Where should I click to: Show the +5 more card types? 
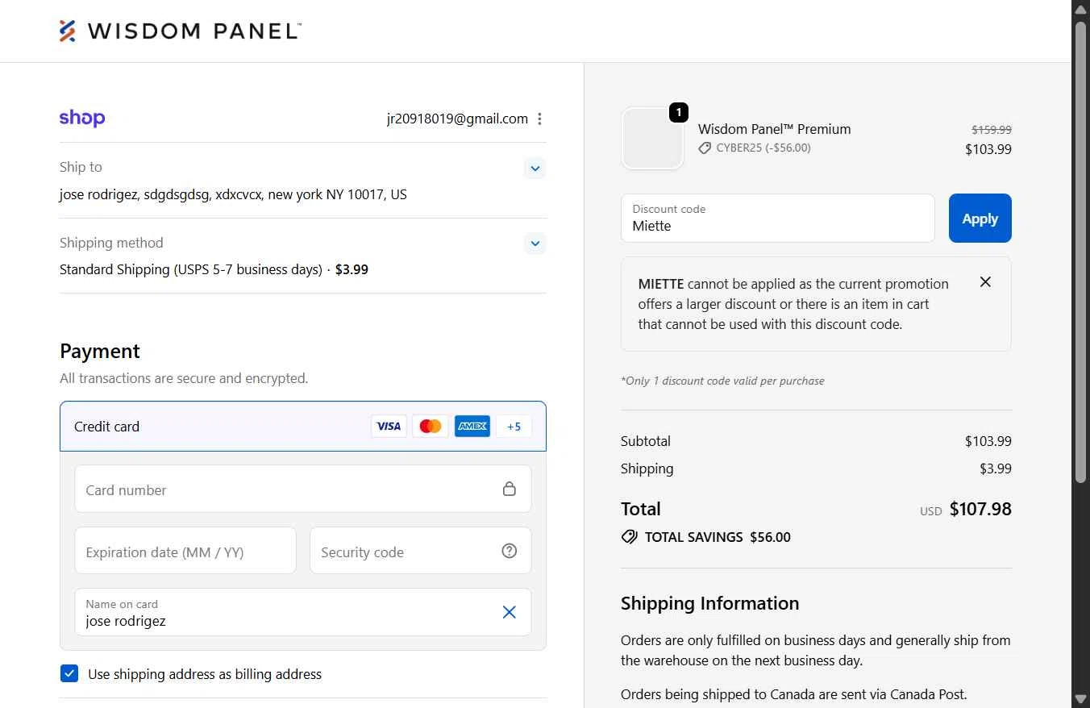coord(514,427)
